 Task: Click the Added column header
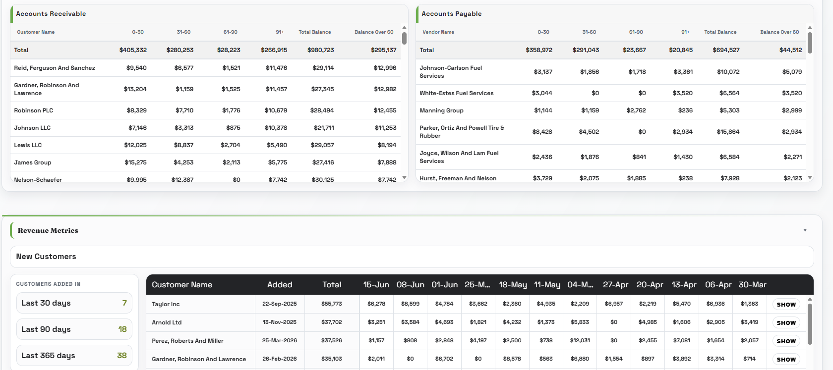(x=280, y=285)
